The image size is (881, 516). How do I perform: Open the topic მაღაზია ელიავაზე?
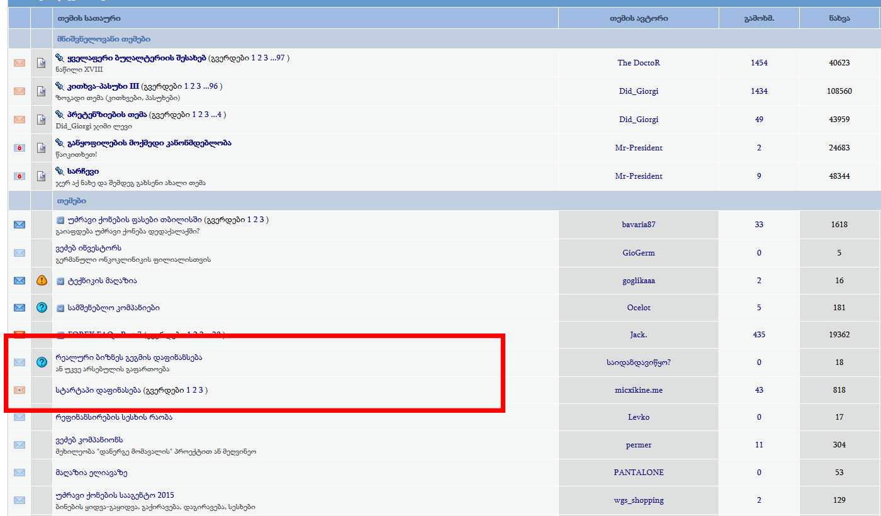click(x=91, y=473)
